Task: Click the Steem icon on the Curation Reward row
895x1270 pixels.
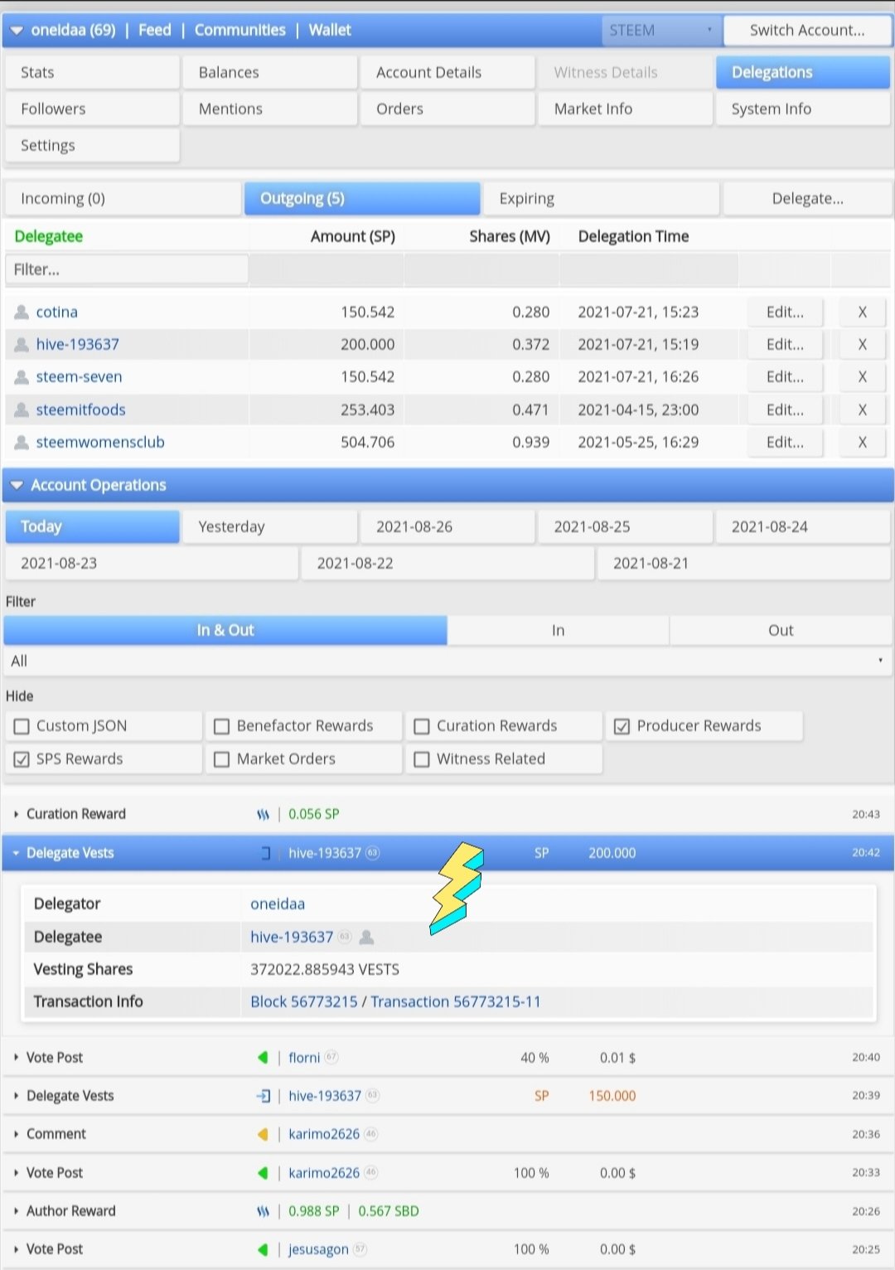Action: pos(263,815)
